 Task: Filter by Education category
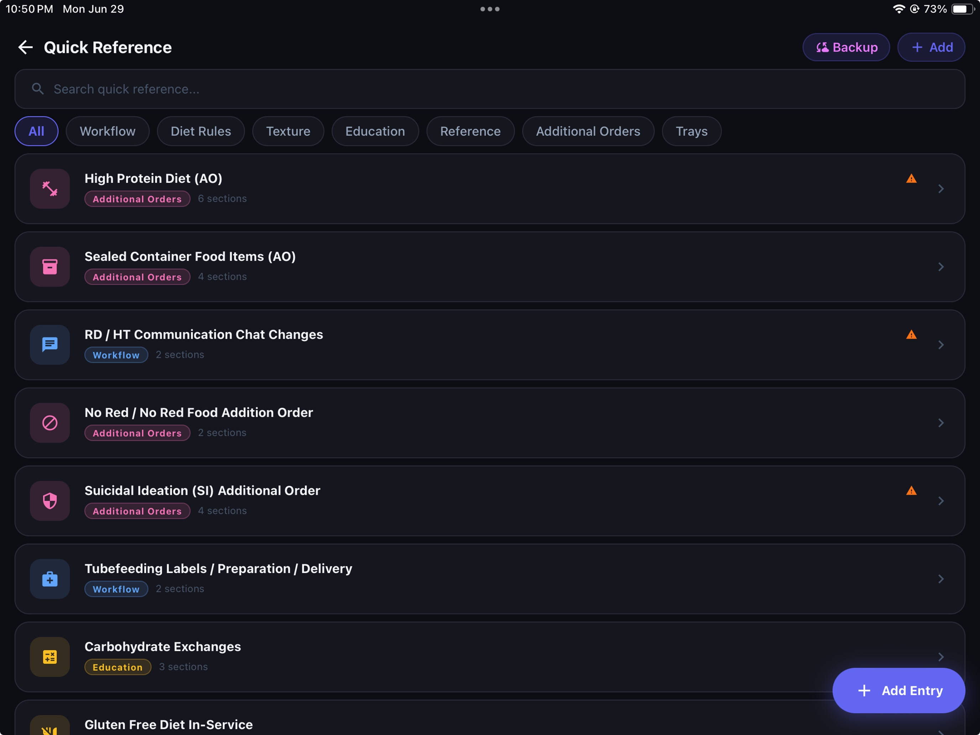click(x=375, y=131)
